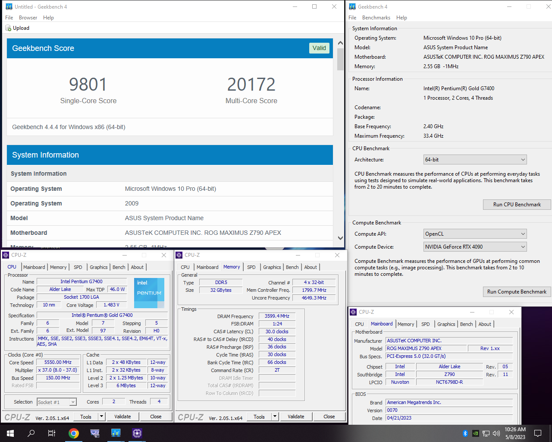Click the CPU-Z title icon of the Memory timings window
This screenshot has height=442, width=552.
click(179, 255)
